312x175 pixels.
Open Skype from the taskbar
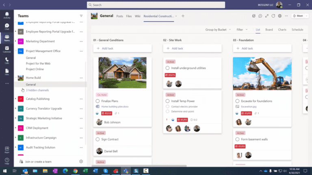click(106, 171)
